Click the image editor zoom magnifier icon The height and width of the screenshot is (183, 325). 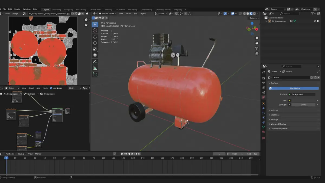[86, 20]
